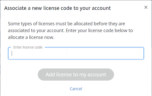Dismiss the dialog using the top-right X icon

(146, 7)
